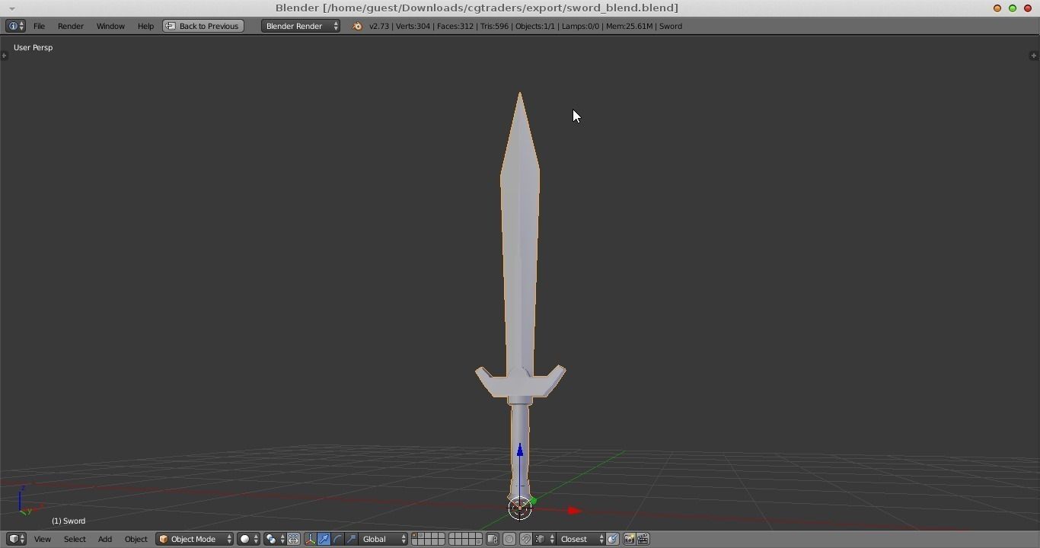Open the Closest snap target dropdown
The height and width of the screenshot is (548, 1040).
(581, 539)
